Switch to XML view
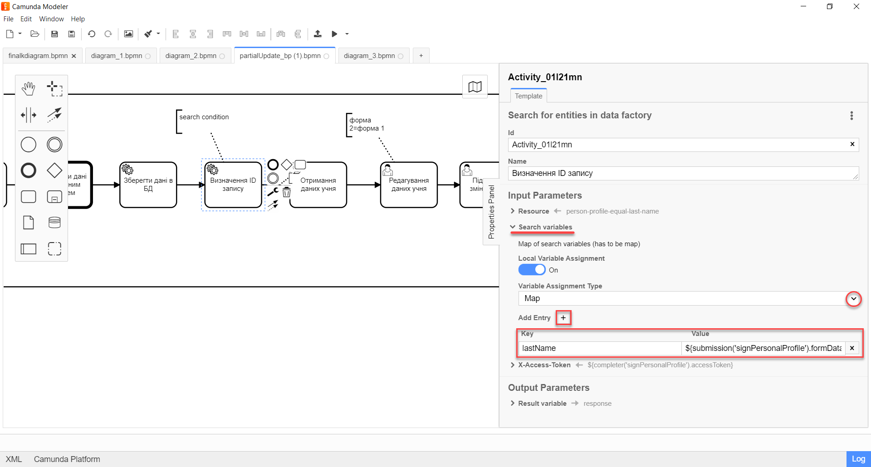Viewport: 871px width, 467px height. coord(14,459)
